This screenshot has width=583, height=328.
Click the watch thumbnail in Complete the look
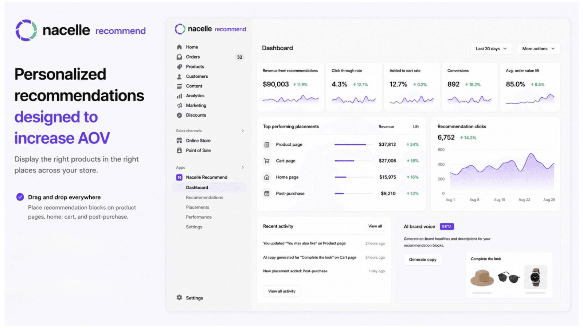coord(535,277)
